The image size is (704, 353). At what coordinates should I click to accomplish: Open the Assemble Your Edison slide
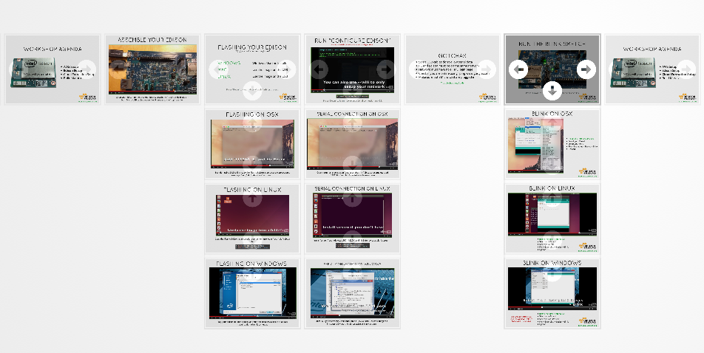[x=152, y=69]
